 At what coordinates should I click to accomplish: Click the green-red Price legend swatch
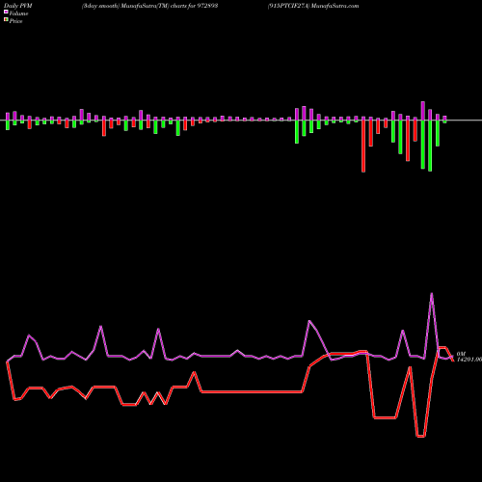(6, 19)
